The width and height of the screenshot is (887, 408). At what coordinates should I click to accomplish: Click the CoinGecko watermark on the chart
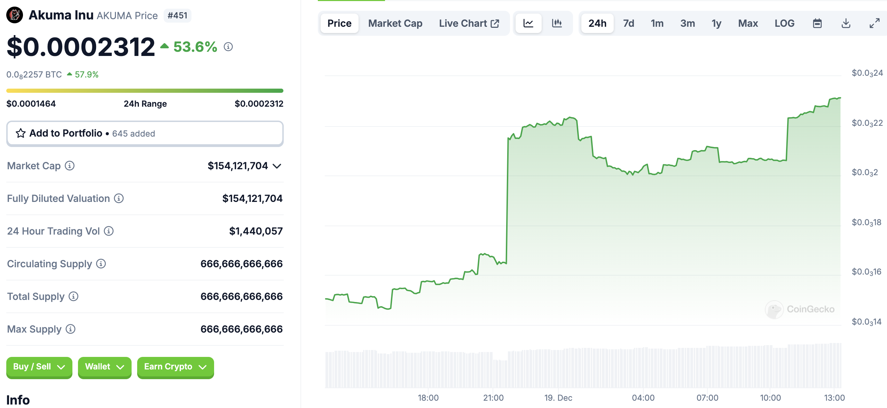pyautogui.click(x=800, y=310)
